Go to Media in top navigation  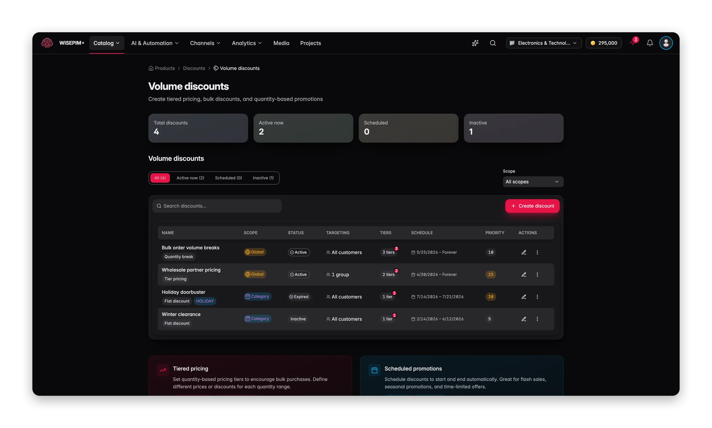[x=281, y=43]
